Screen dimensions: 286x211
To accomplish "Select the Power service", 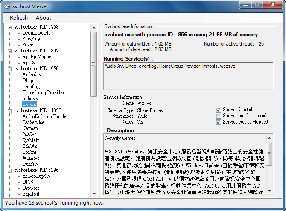I will (x=29, y=45).
